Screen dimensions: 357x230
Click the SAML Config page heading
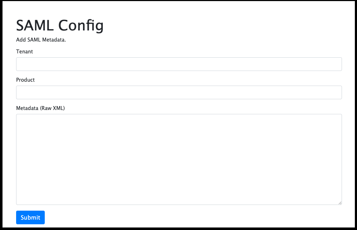point(59,25)
